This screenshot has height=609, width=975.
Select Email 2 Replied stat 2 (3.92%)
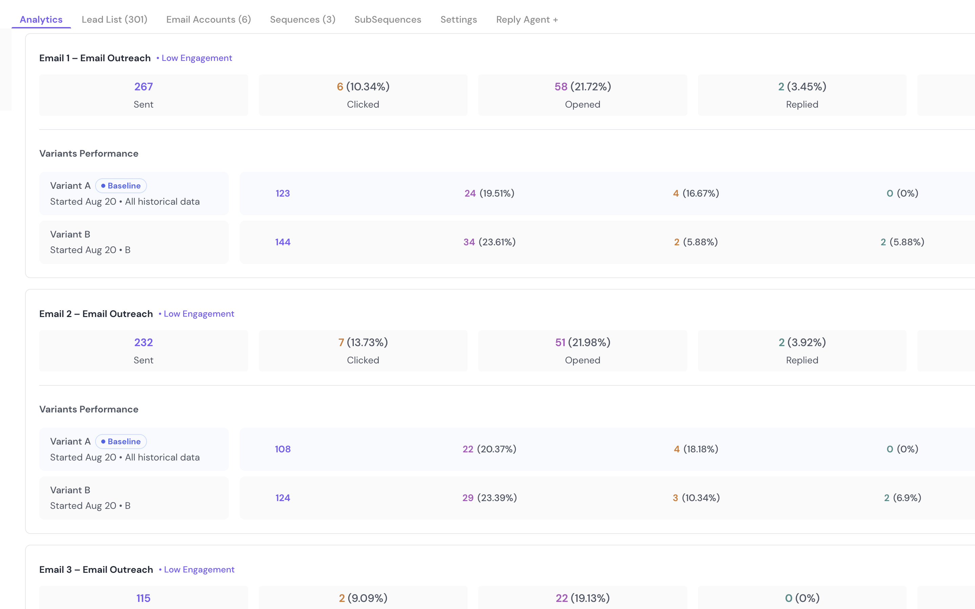point(802,342)
